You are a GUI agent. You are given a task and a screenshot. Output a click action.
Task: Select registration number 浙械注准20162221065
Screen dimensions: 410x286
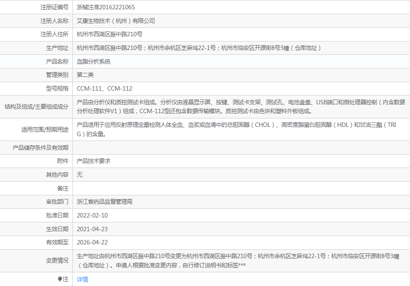[x=106, y=8]
